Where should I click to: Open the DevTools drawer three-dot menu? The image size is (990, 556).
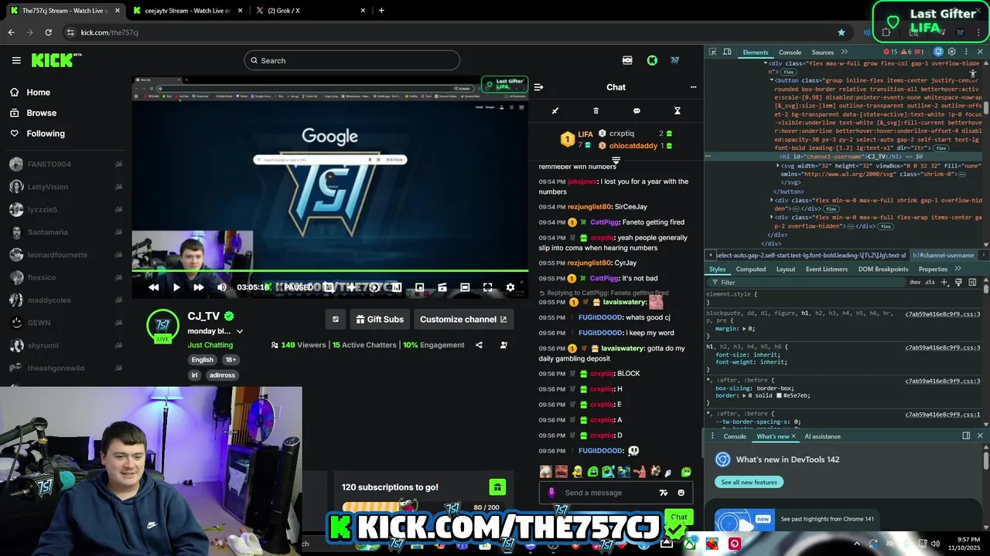pyautogui.click(x=712, y=436)
